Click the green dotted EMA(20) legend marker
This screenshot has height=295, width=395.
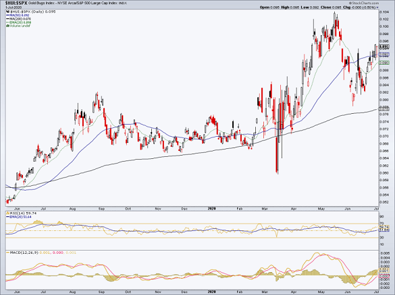tap(8, 22)
